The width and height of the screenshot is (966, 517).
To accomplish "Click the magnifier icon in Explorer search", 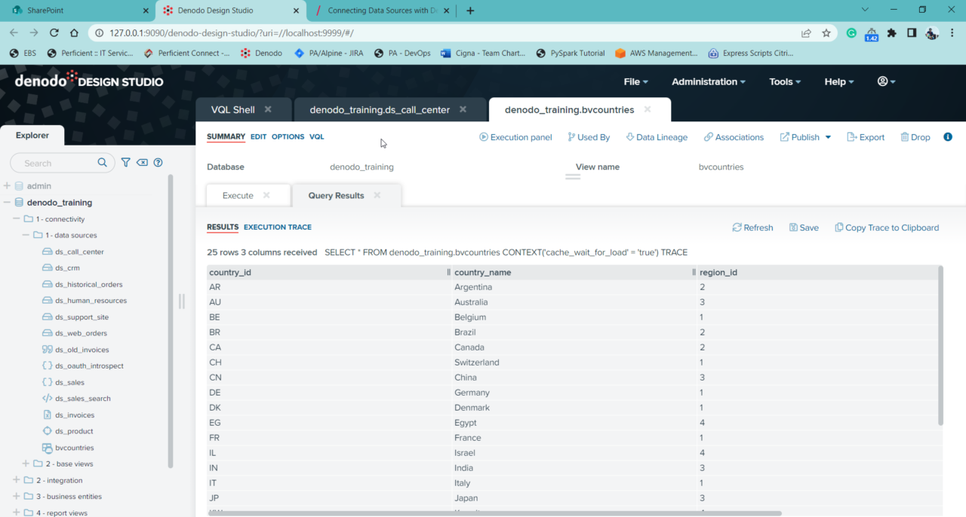I will pos(103,163).
